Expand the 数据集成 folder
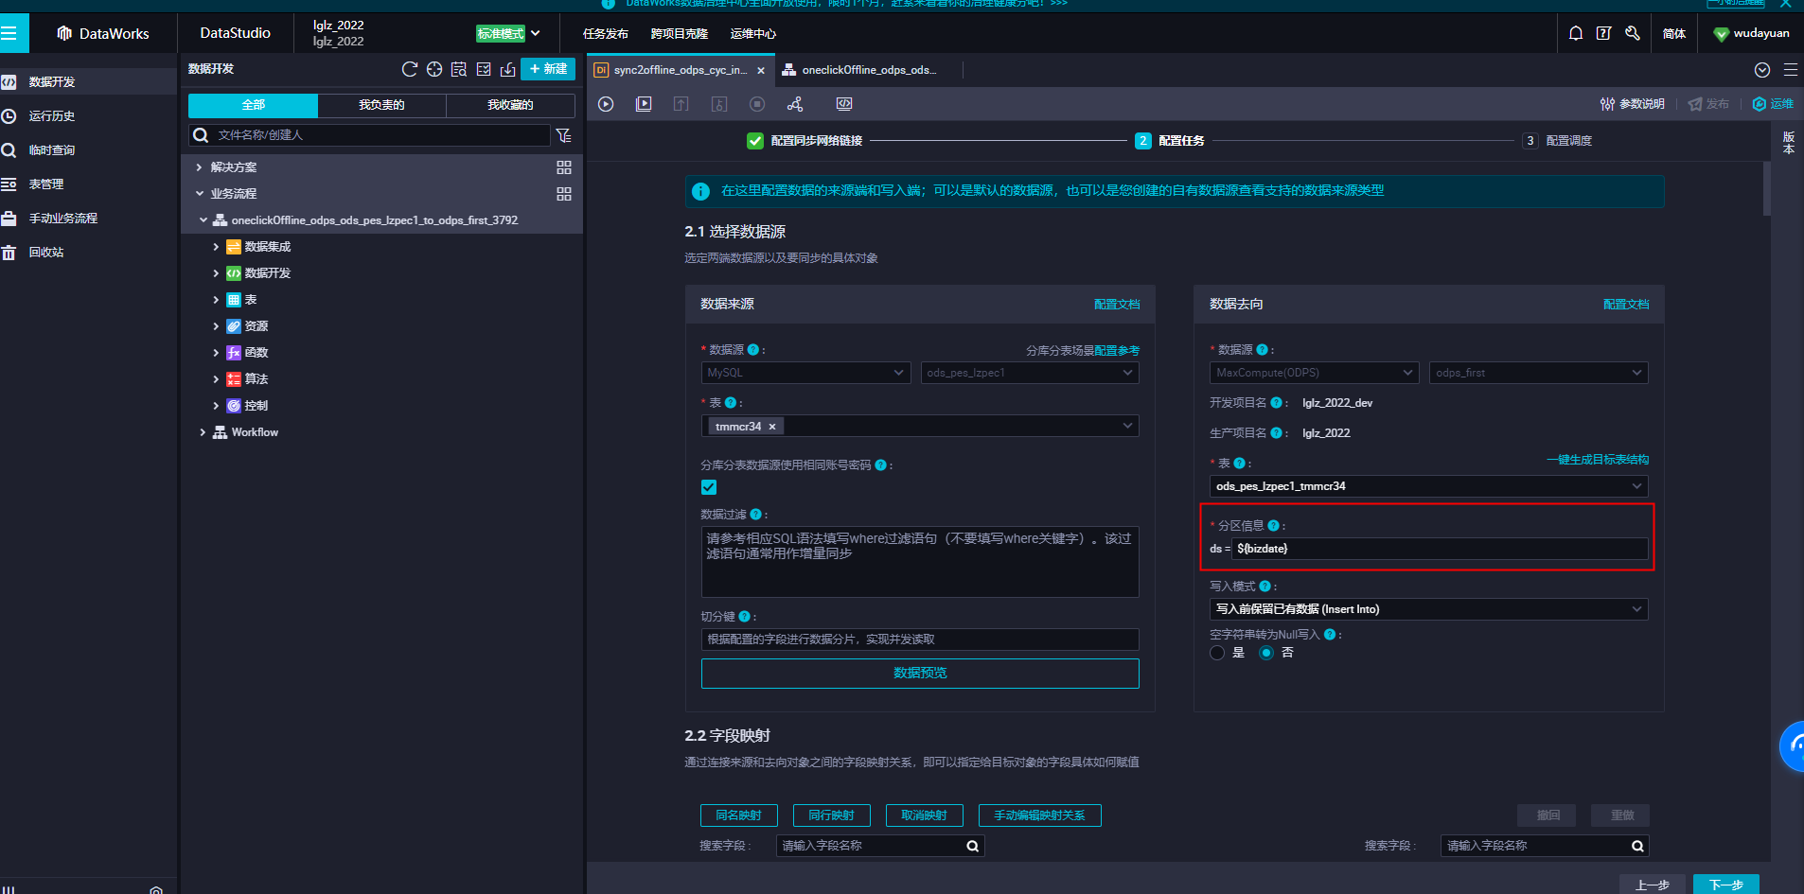The height and width of the screenshot is (894, 1804). (x=216, y=247)
